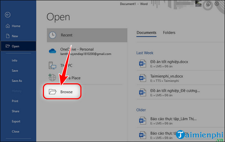The height and width of the screenshot is (142, 225).
Task: Click the Browse button
Action: point(62,91)
